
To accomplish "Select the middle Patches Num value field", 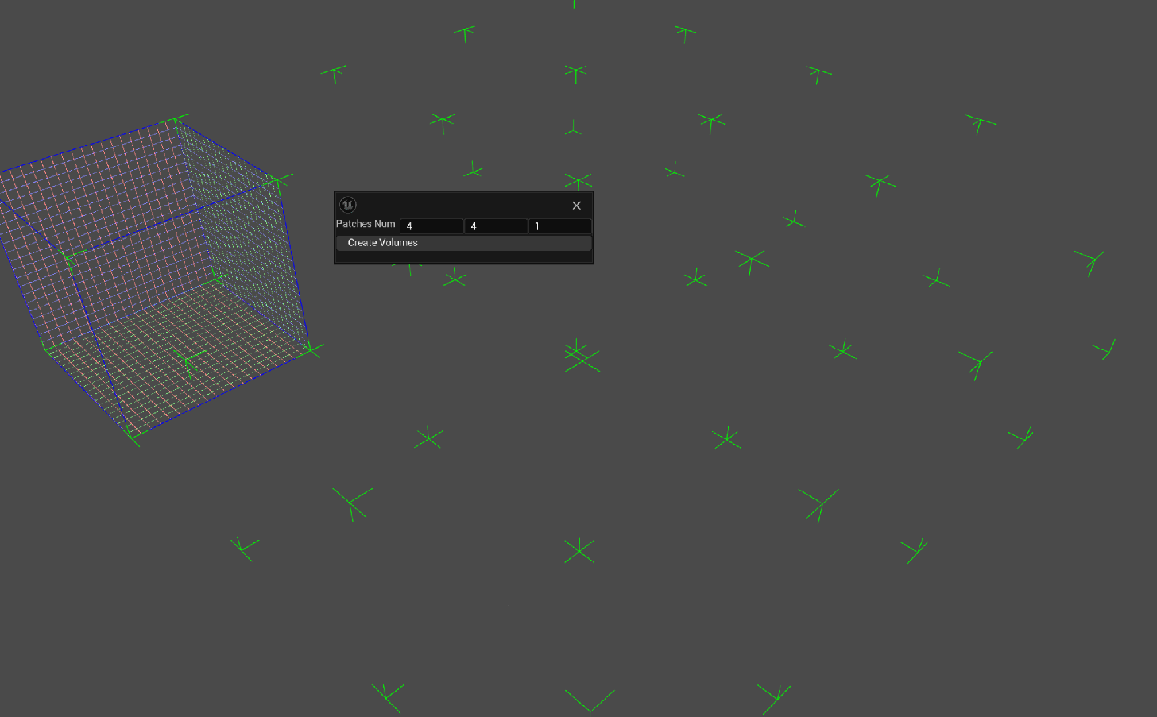I will 495,226.
